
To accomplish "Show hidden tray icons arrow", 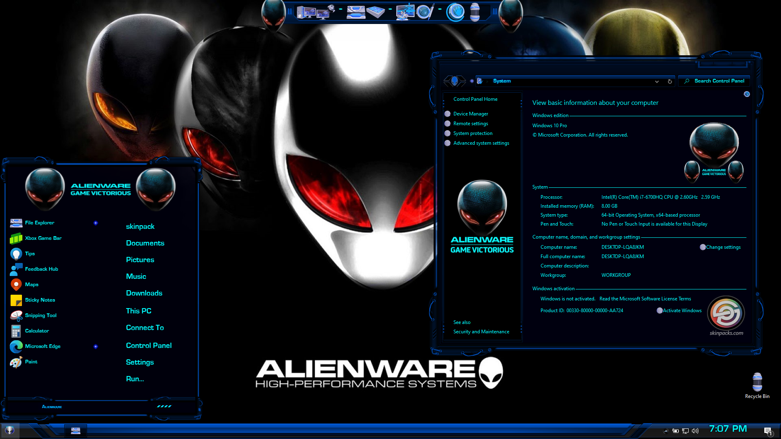I will pyautogui.click(x=666, y=431).
